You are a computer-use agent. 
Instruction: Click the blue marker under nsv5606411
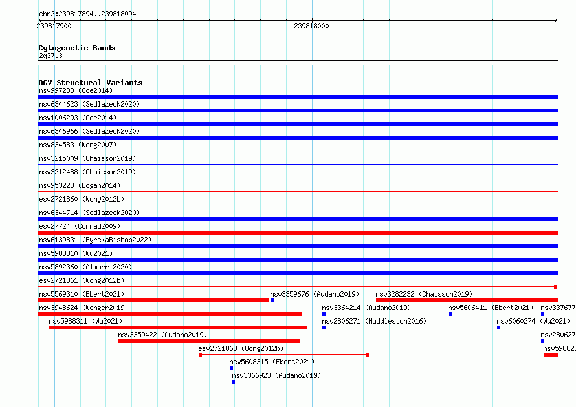450,314
